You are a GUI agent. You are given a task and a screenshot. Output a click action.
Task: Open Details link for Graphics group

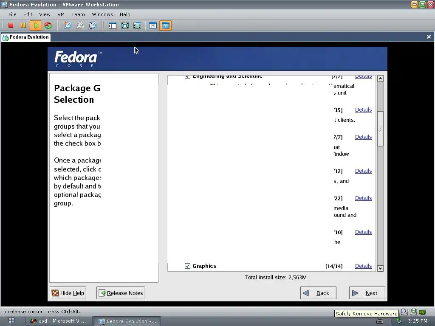[364, 266]
